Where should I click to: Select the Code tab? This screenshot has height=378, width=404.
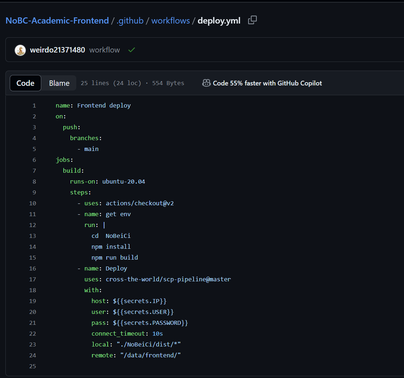pyautogui.click(x=25, y=83)
